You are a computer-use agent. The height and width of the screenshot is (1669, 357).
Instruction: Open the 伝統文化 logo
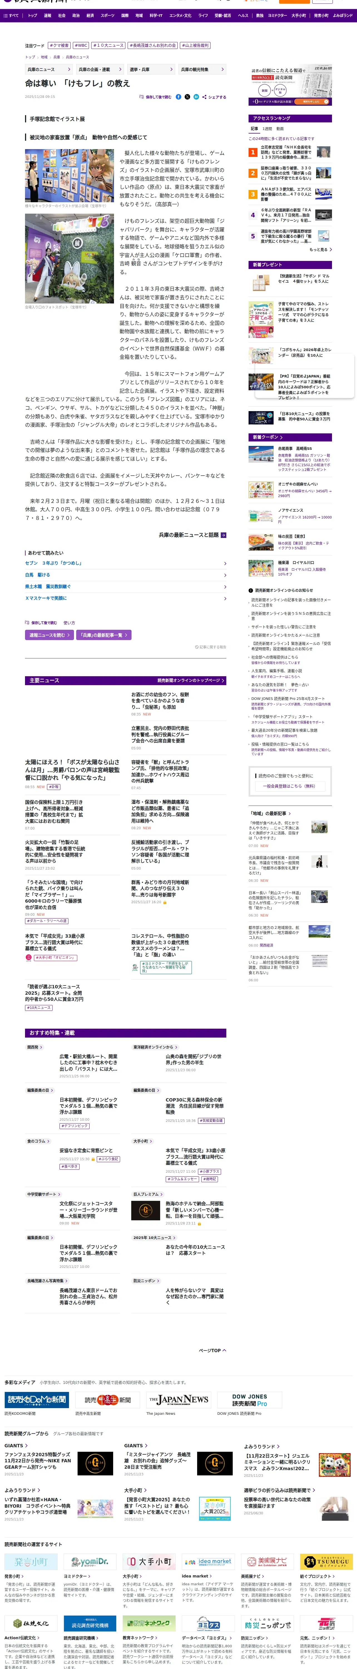point(31,1623)
